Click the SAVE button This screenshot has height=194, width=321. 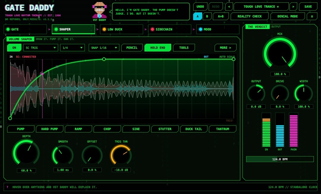point(308,7)
